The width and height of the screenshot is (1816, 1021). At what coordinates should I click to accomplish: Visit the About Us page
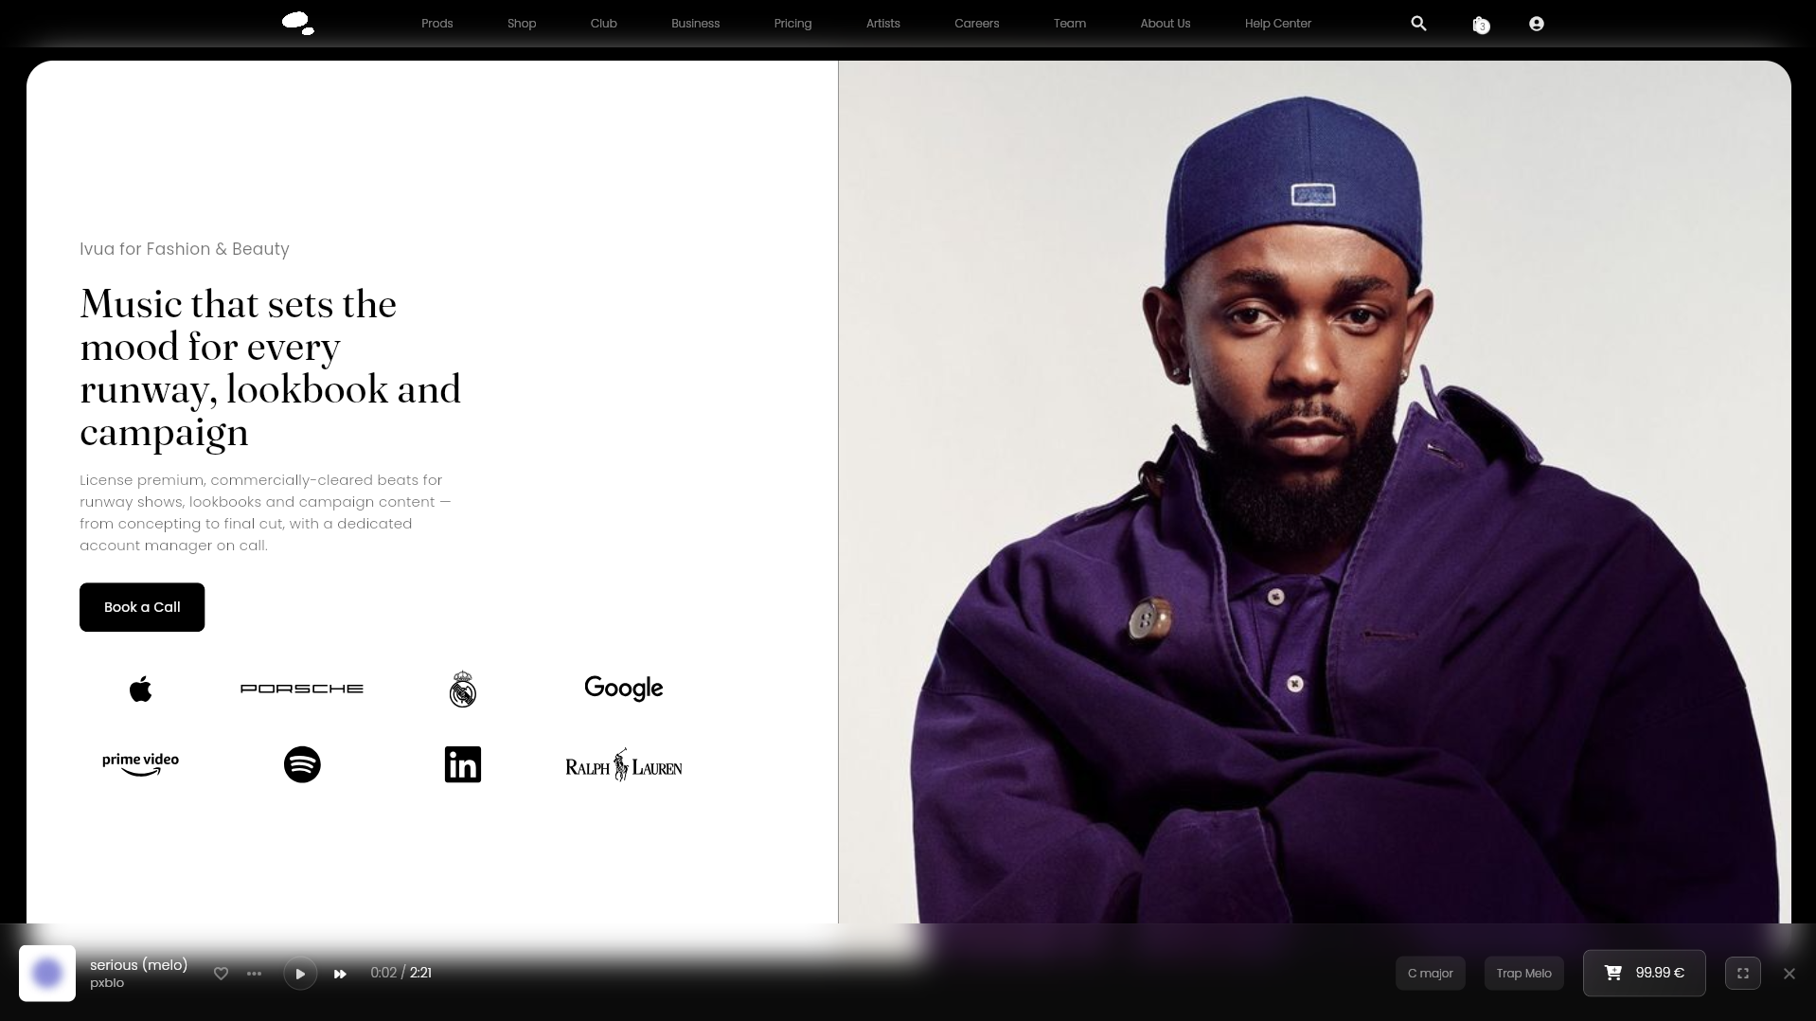pyautogui.click(x=1166, y=24)
